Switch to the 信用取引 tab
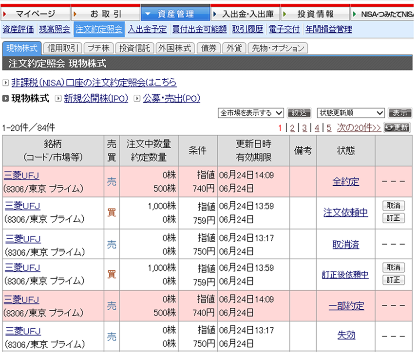This screenshot has width=417, height=353. click(62, 48)
